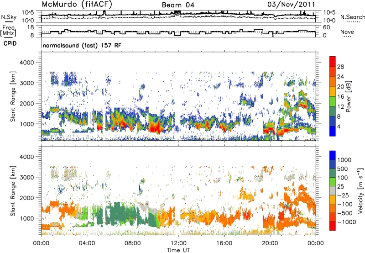Click the dark green velocity segment between 100 and 500
The image size is (365, 253).
[x=333, y=173]
